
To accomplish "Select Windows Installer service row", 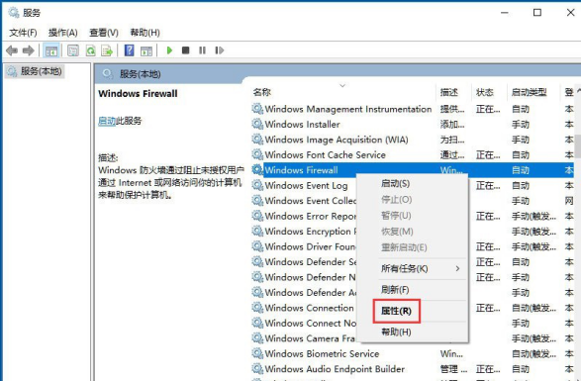I will click(302, 124).
